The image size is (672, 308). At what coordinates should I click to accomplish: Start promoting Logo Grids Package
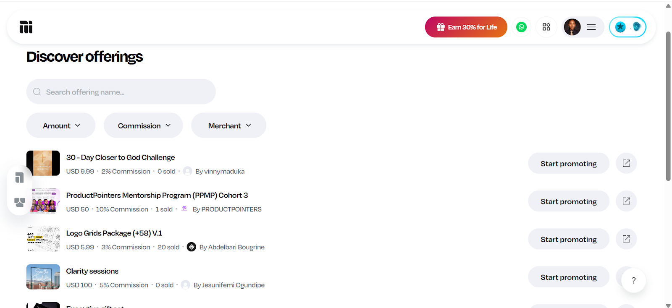point(569,239)
